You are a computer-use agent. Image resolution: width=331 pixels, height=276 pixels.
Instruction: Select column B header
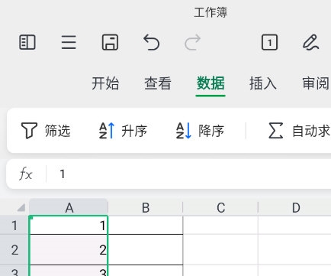point(146,207)
